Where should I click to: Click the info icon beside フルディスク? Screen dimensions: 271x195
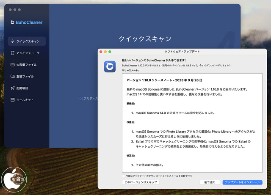[x=81, y=99]
